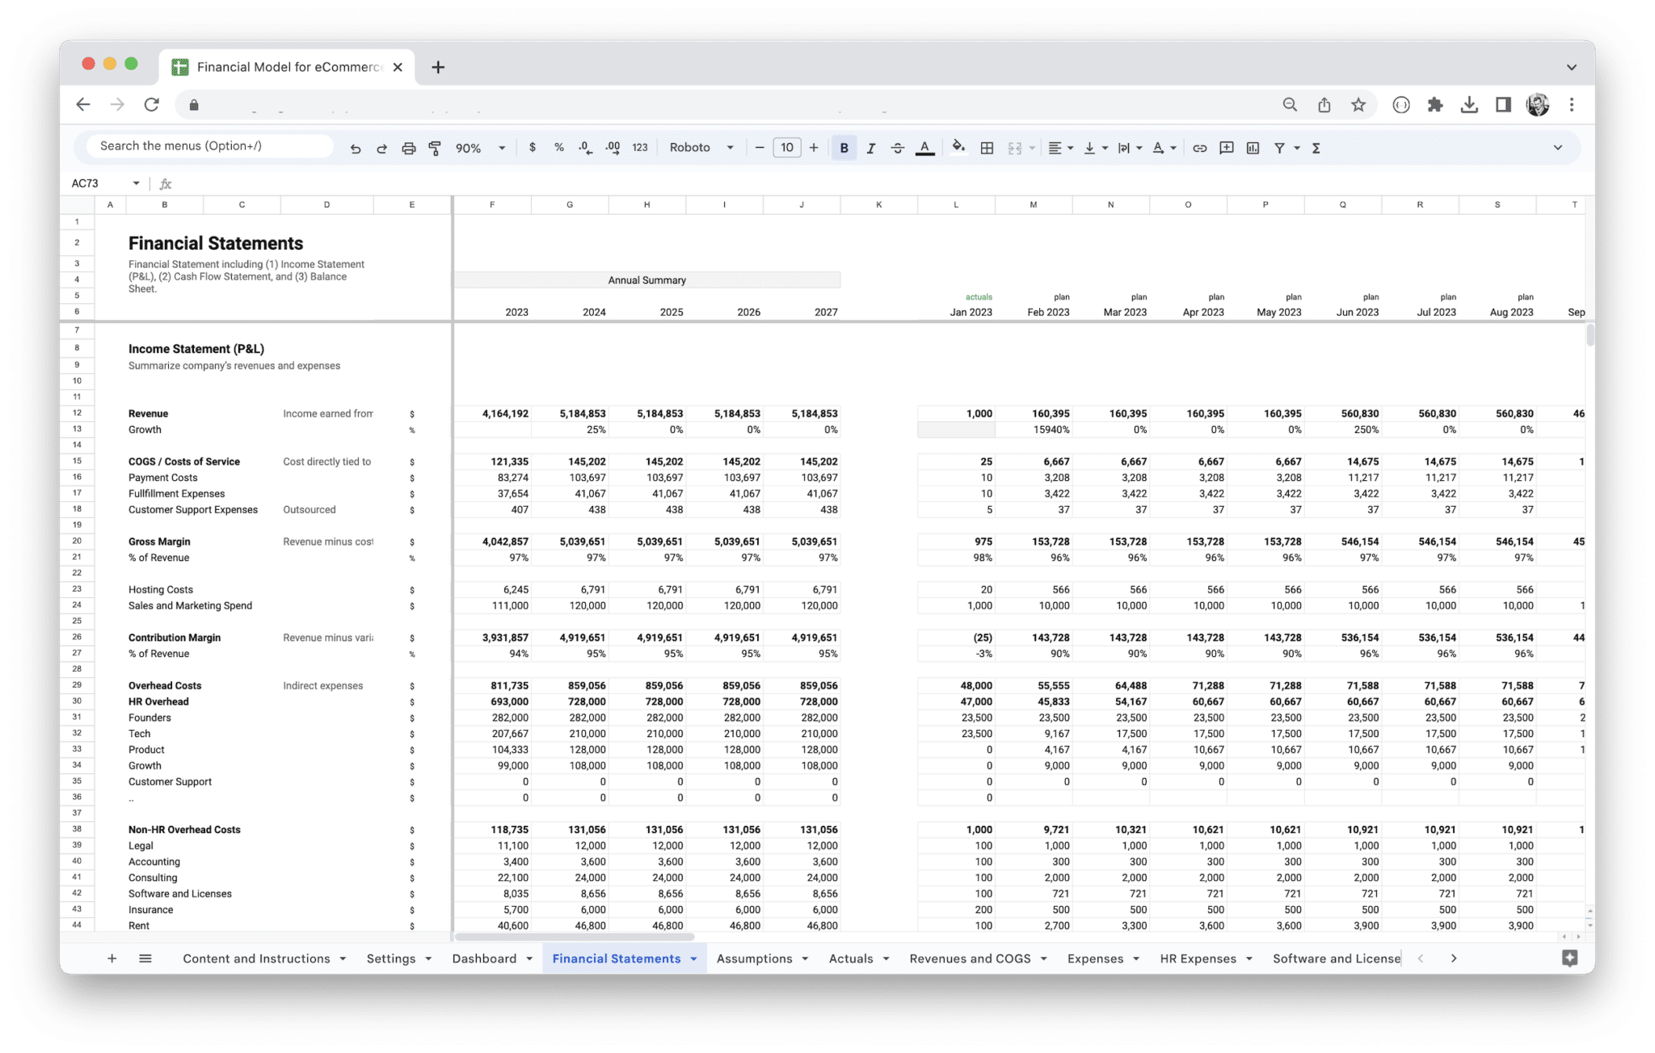This screenshot has height=1053, width=1655.
Task: Switch to the Dashboard sheet tab
Action: (485, 958)
